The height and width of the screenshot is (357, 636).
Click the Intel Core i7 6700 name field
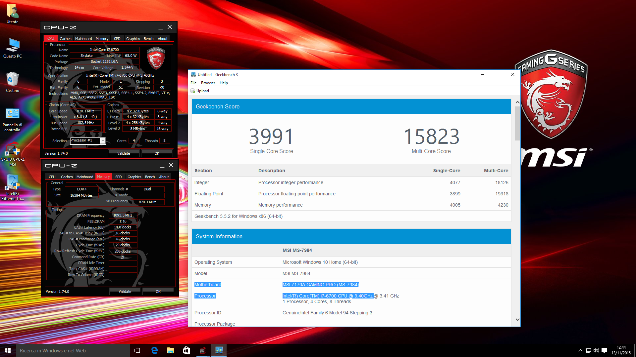click(104, 50)
